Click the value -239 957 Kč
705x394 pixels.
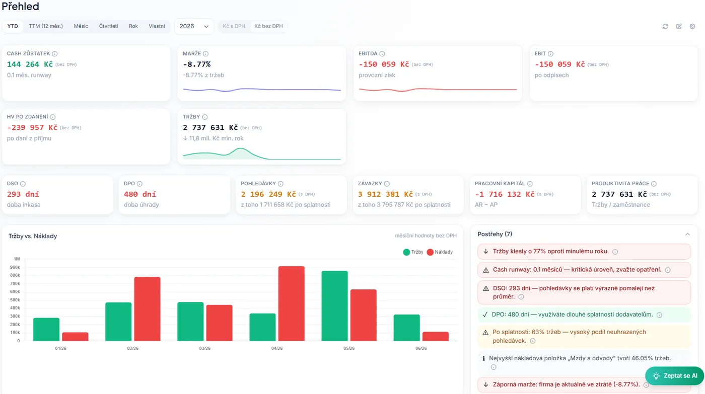click(x=32, y=128)
